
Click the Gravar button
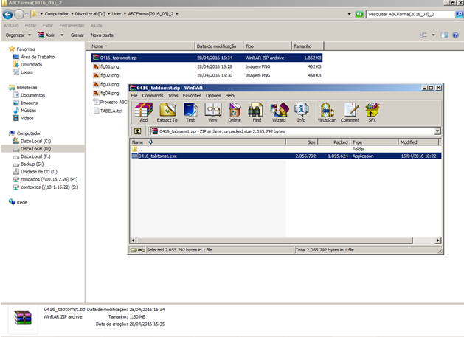pos(77,35)
